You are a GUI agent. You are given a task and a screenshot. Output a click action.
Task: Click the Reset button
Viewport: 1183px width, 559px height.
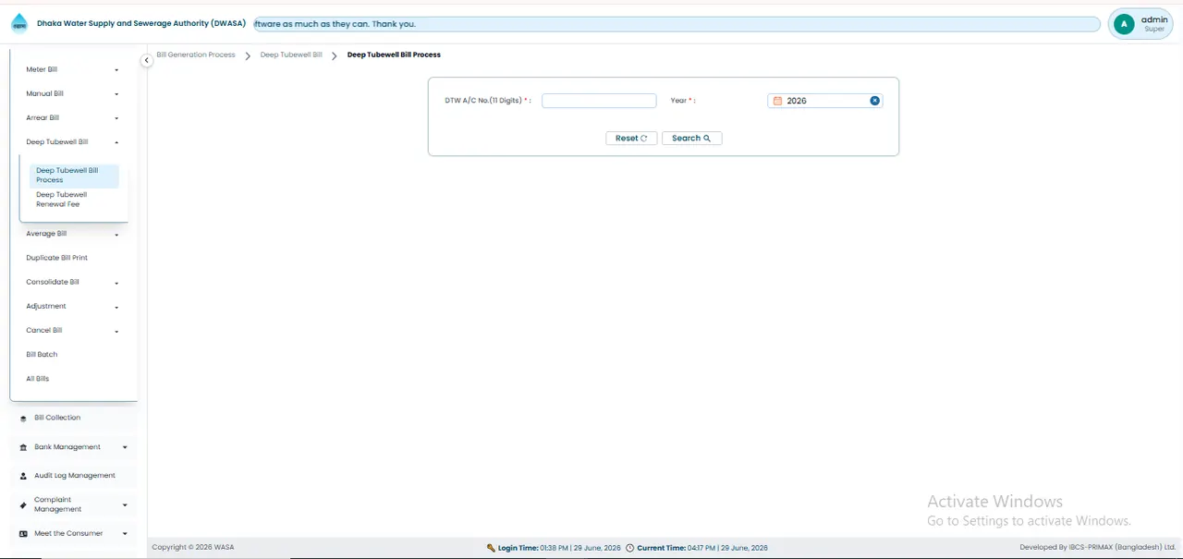coord(631,139)
